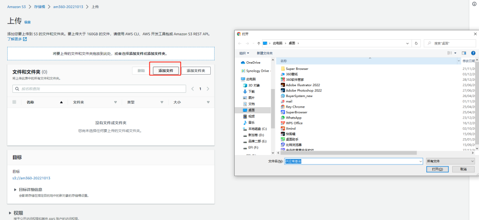Sort by the 名称 column ascending arrow
Screen dimensions: 479x220
click(61, 102)
